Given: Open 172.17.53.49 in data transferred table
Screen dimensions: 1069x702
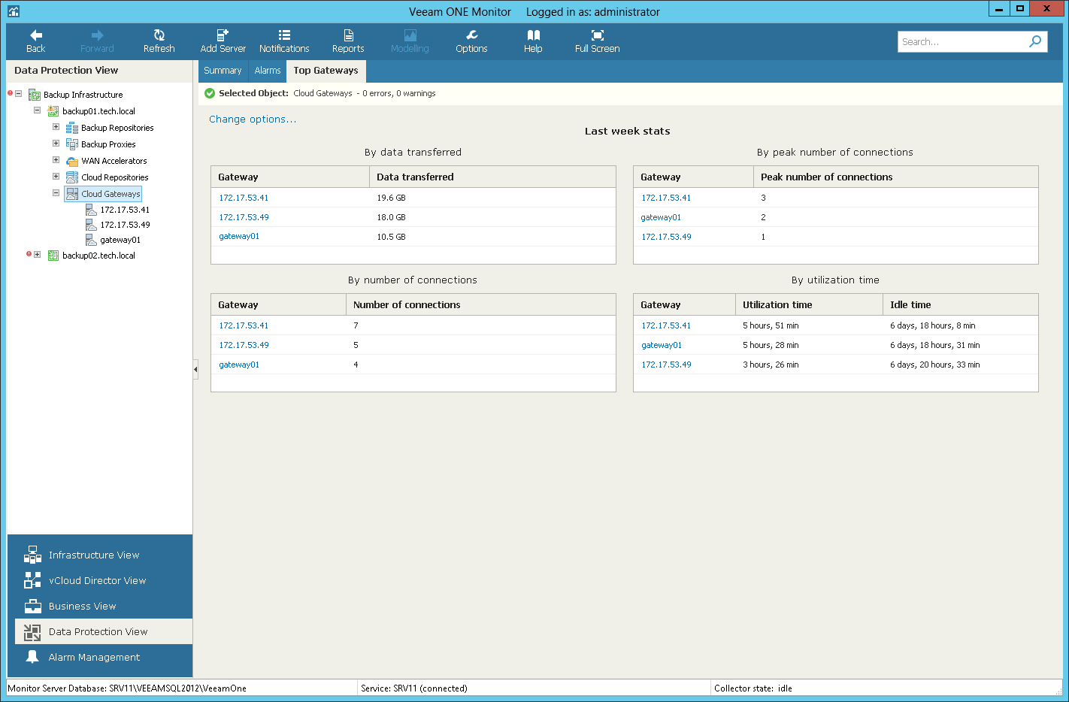Looking at the screenshot, I should [x=244, y=217].
